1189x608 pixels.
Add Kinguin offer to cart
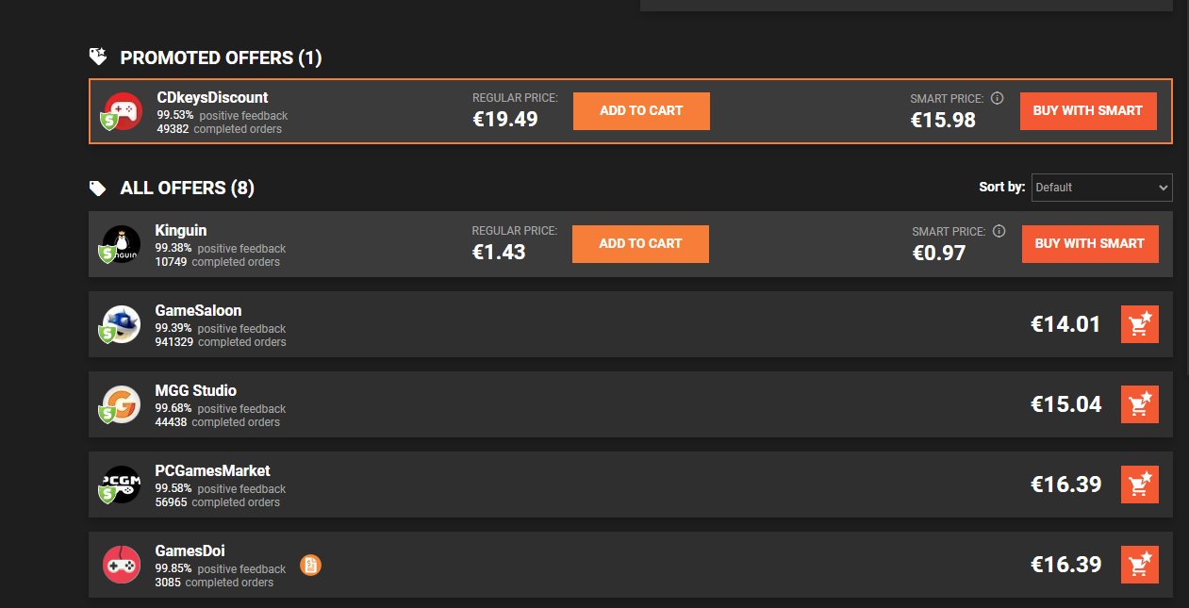coord(640,244)
